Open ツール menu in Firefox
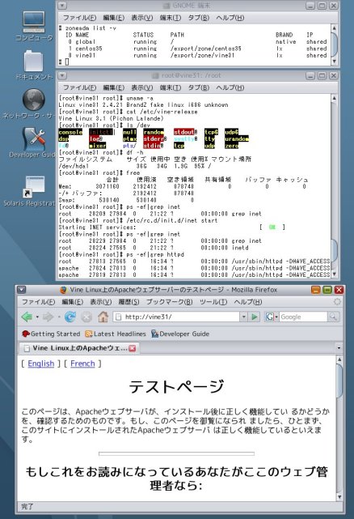Image resolution: width=354 pixels, height=519 pixels. point(213,302)
